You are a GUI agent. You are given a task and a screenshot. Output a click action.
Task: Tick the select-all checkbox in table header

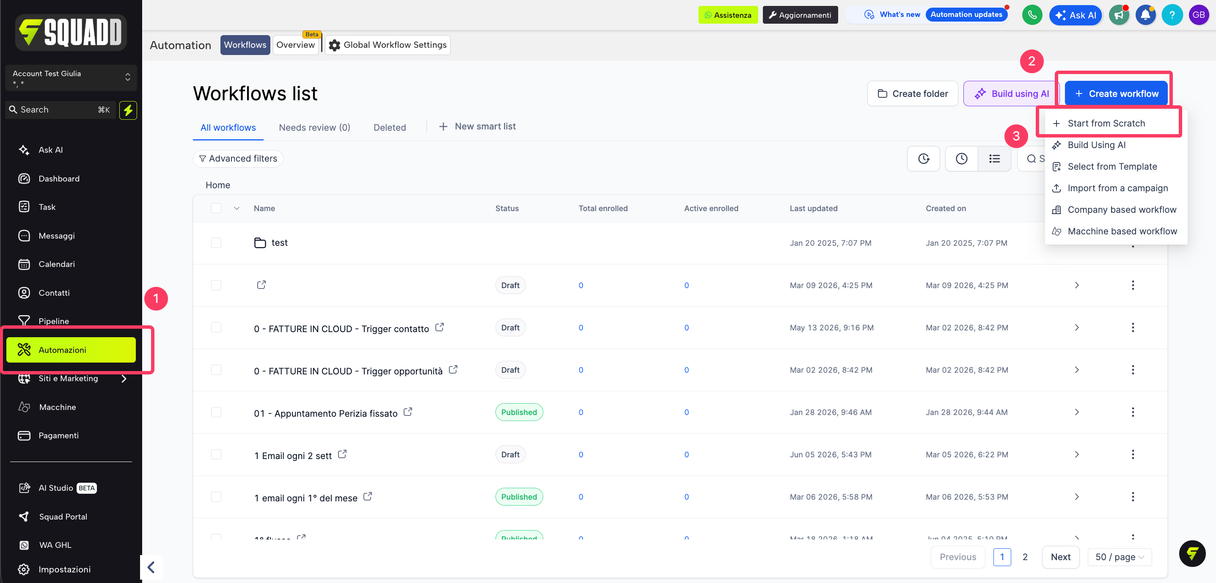(216, 208)
